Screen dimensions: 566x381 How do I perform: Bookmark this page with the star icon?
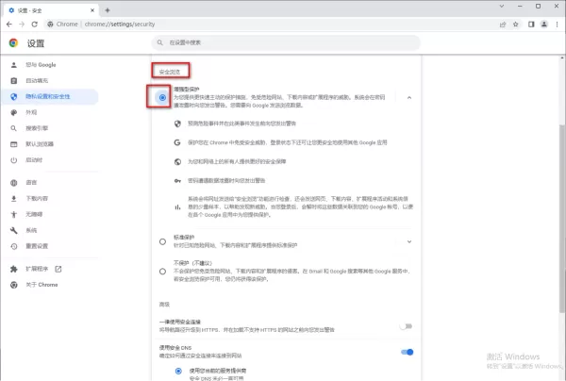pos(515,25)
